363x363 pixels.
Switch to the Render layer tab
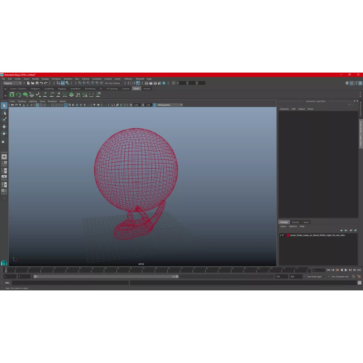(x=295, y=222)
